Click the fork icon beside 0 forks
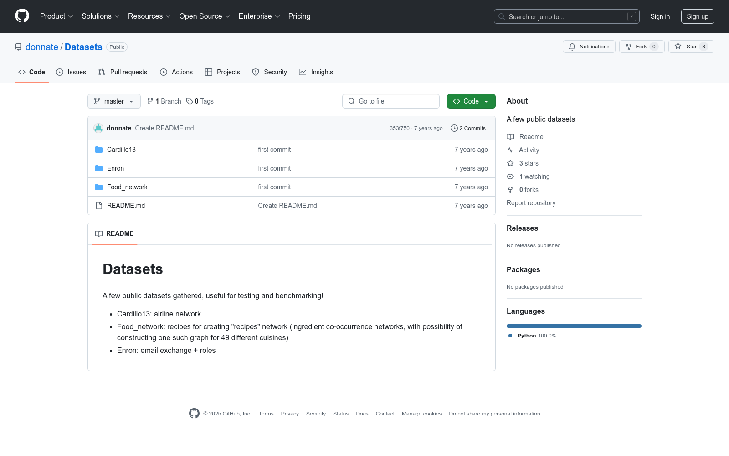Screen dimensions: 729x456 pyautogui.click(x=510, y=190)
